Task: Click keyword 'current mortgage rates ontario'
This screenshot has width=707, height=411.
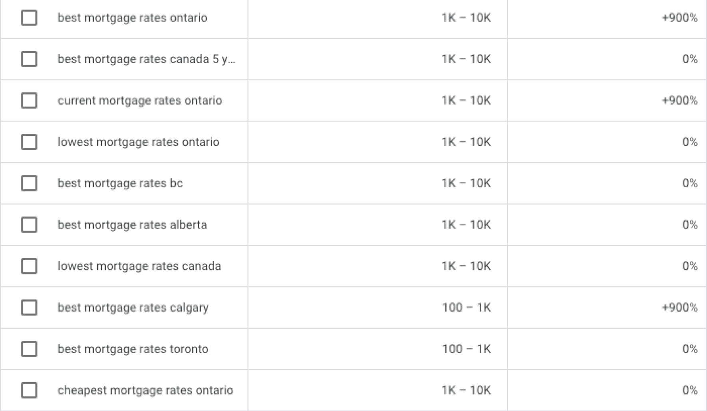Action: (x=140, y=100)
